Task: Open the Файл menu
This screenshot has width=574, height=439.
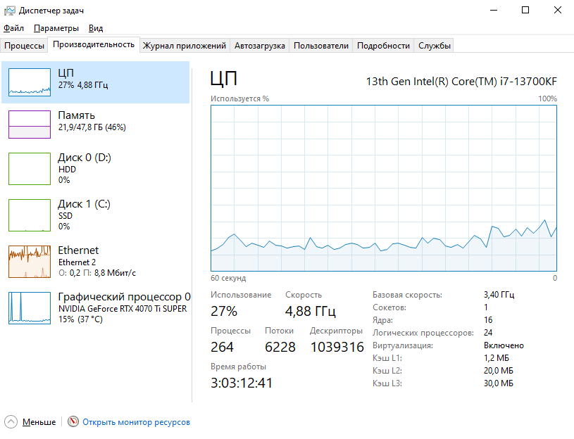Action: click(x=13, y=28)
